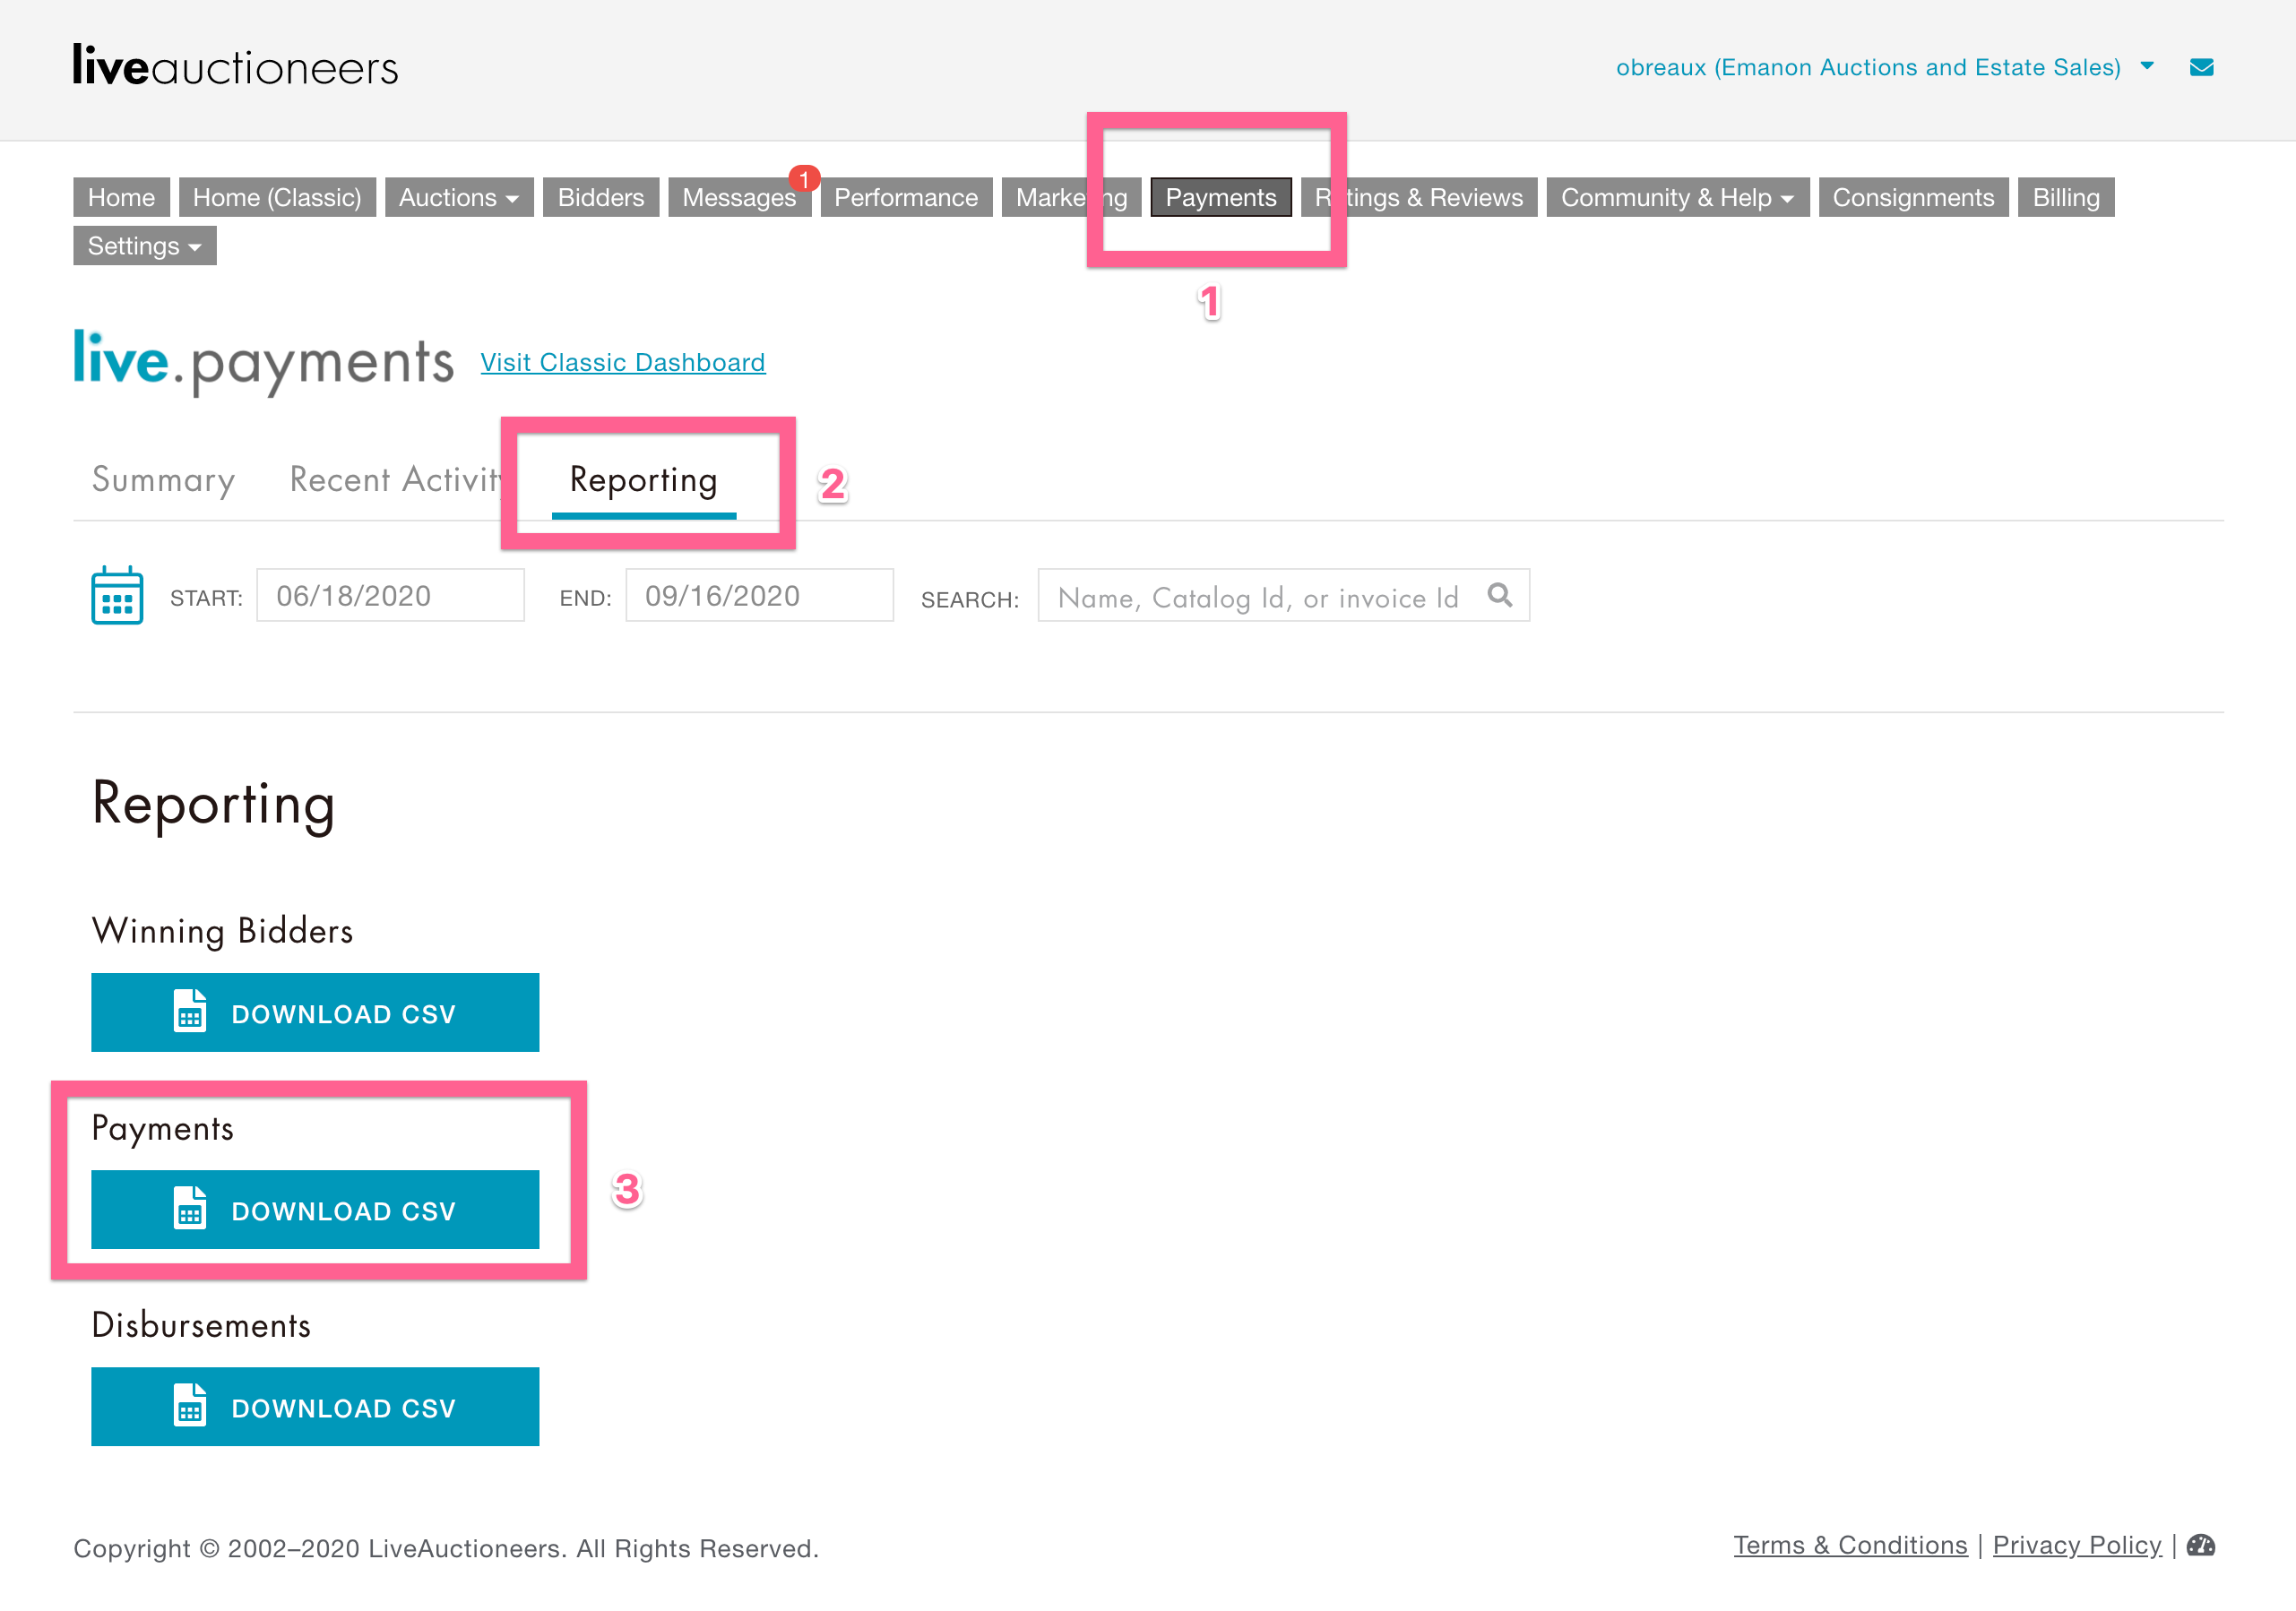Select the Reporting tab
Screen dimensions: 2296x1611
tap(644, 481)
